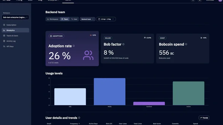This screenshot has width=223, height=125.
Task: Click the Adoption rate info icon
Action: [x=74, y=46]
